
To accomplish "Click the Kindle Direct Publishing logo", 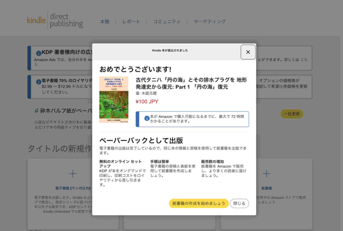I will [x=55, y=20].
